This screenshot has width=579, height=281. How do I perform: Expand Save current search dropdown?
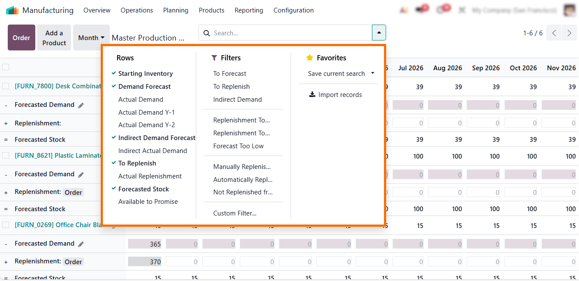click(372, 74)
